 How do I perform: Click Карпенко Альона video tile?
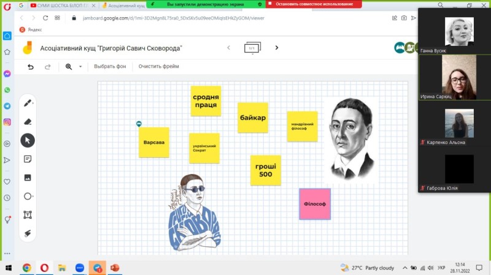(x=455, y=124)
